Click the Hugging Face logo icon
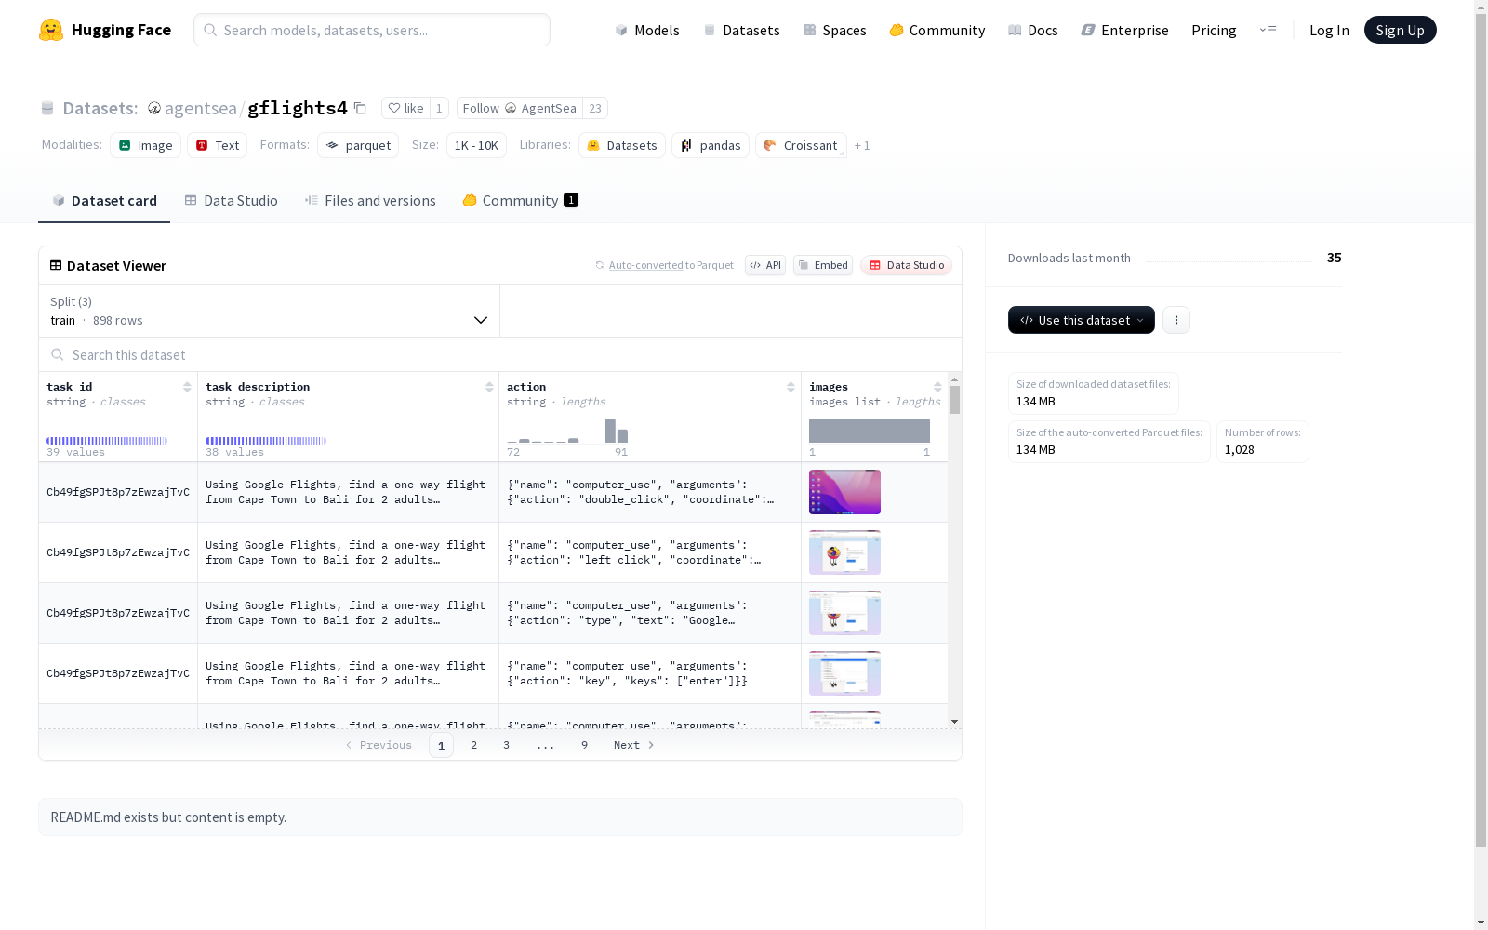Screen dimensions: 1488x930 pos(51,30)
